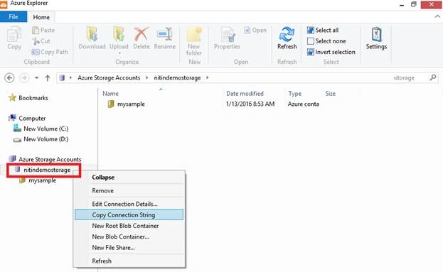Click Azure Storage Accounts breadcrumb
This screenshot has width=443, height=272.
pyautogui.click(x=109, y=77)
